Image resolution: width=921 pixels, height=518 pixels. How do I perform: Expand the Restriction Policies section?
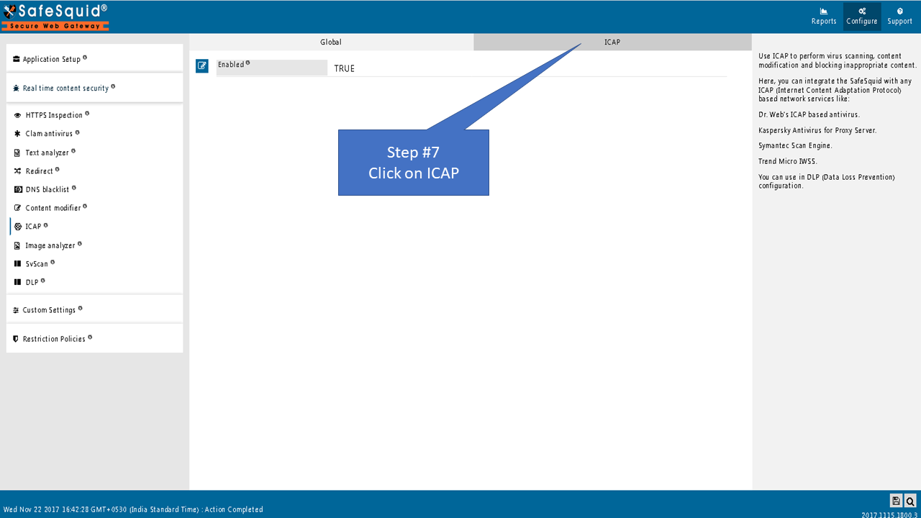pyautogui.click(x=54, y=339)
